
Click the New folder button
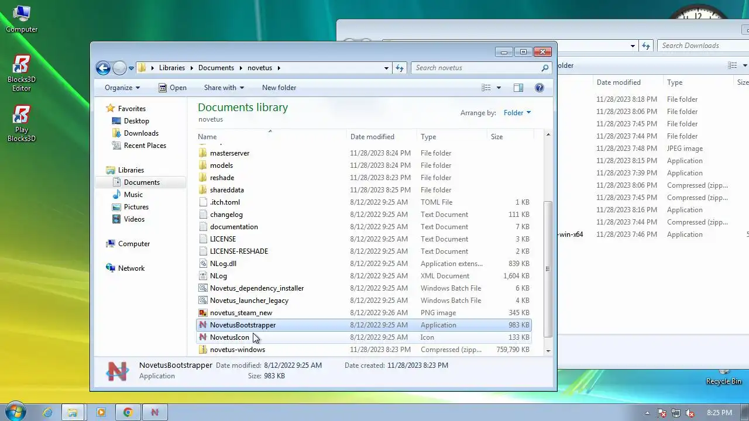pos(279,88)
